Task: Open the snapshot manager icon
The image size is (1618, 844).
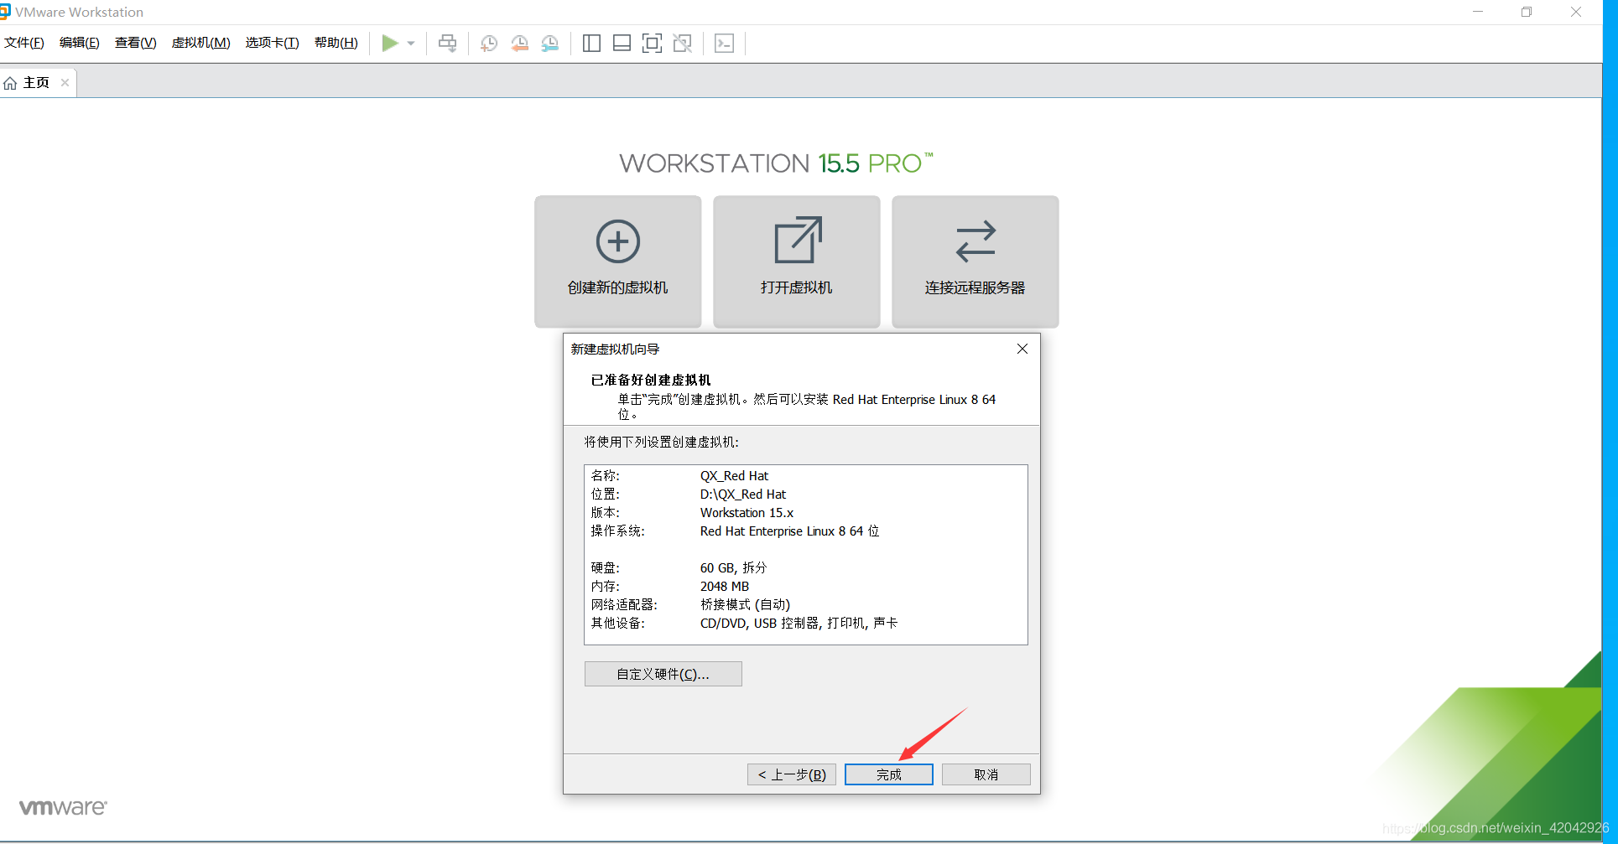Action: click(x=550, y=43)
